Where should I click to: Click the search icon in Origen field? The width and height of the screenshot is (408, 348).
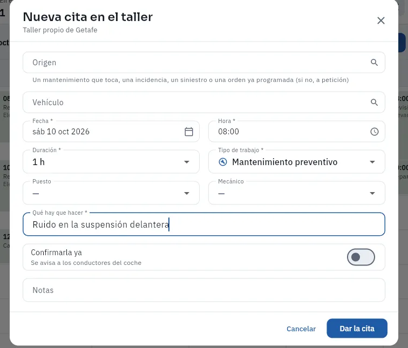coord(374,63)
